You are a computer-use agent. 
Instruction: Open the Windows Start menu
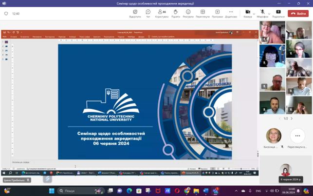(52, 191)
